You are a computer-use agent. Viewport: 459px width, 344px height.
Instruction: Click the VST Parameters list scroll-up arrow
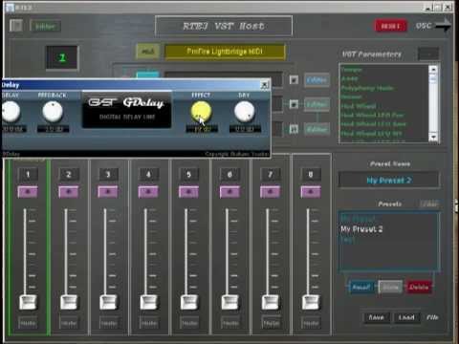433,70
